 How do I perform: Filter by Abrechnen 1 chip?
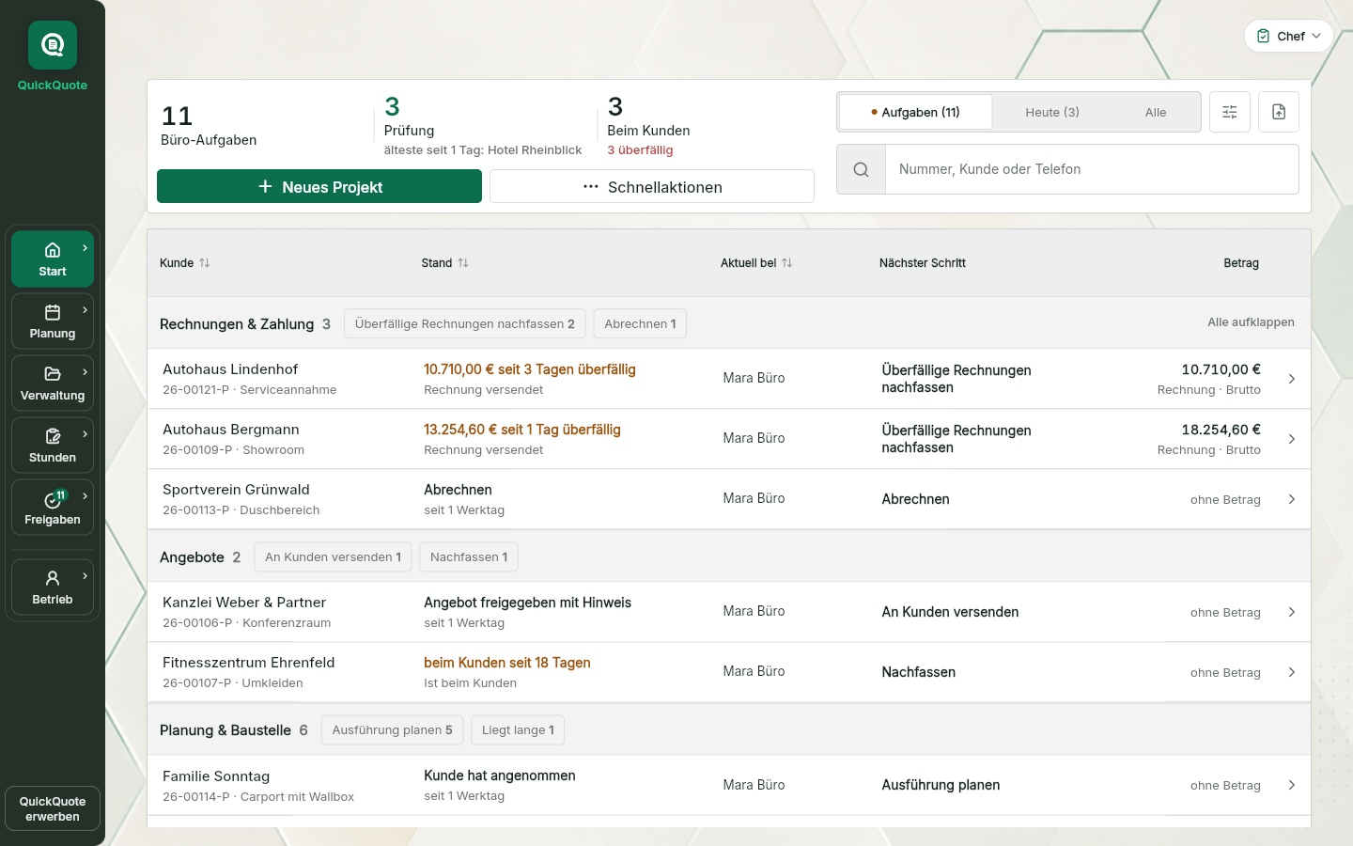(x=640, y=324)
